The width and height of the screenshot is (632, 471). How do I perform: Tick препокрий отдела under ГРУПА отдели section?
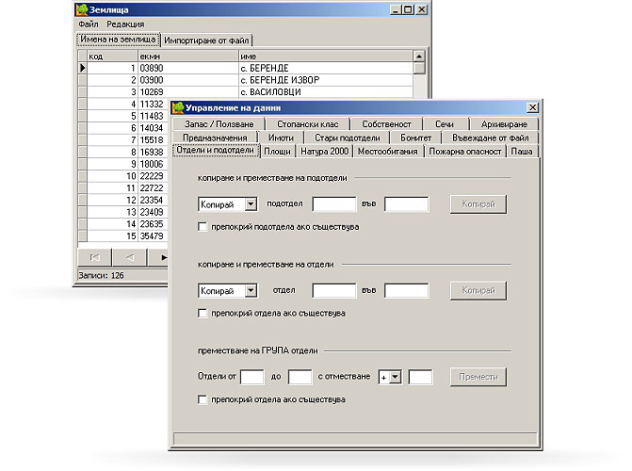pyautogui.click(x=203, y=399)
